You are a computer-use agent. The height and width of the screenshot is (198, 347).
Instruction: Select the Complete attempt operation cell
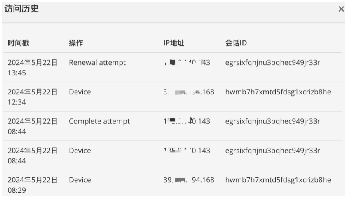click(x=99, y=121)
